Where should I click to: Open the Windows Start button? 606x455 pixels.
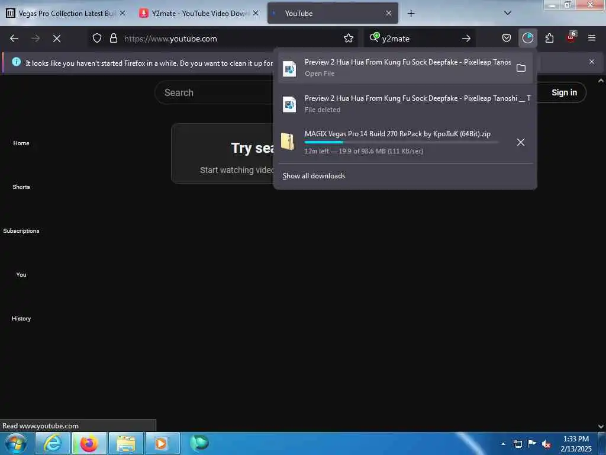pos(15,443)
